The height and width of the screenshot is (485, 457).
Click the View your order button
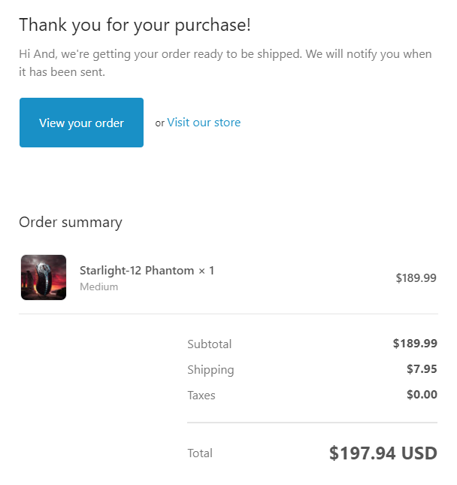pos(81,123)
